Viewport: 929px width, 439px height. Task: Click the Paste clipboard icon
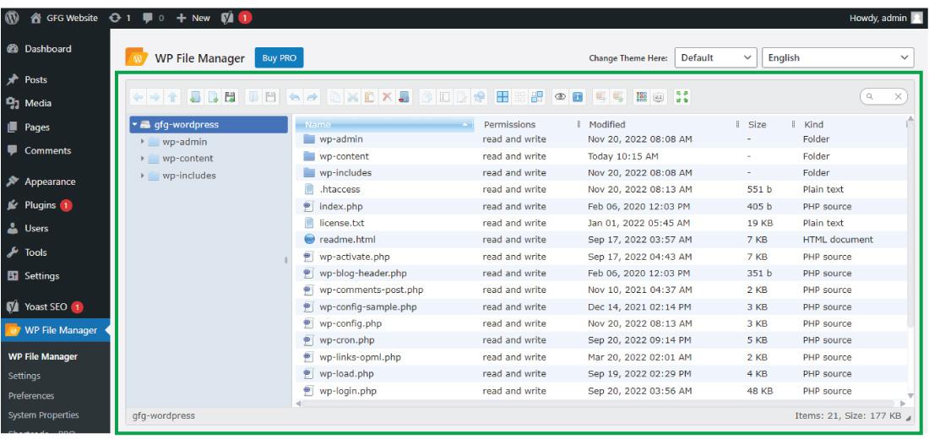click(x=370, y=96)
